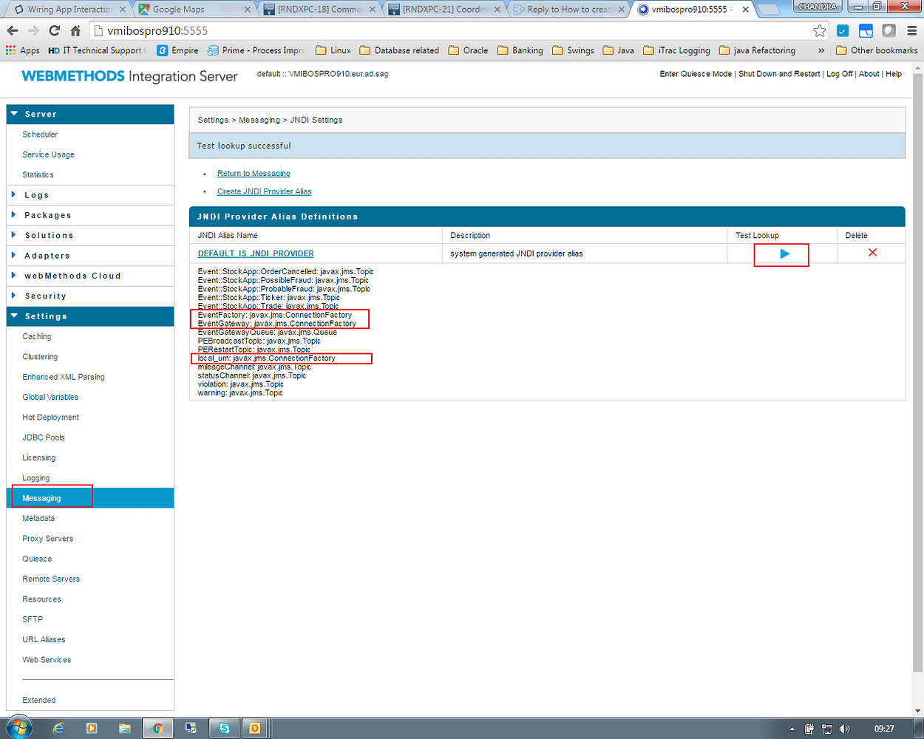Switch to the Google Maps tab
The width and height of the screenshot is (924, 739).
(x=194, y=10)
